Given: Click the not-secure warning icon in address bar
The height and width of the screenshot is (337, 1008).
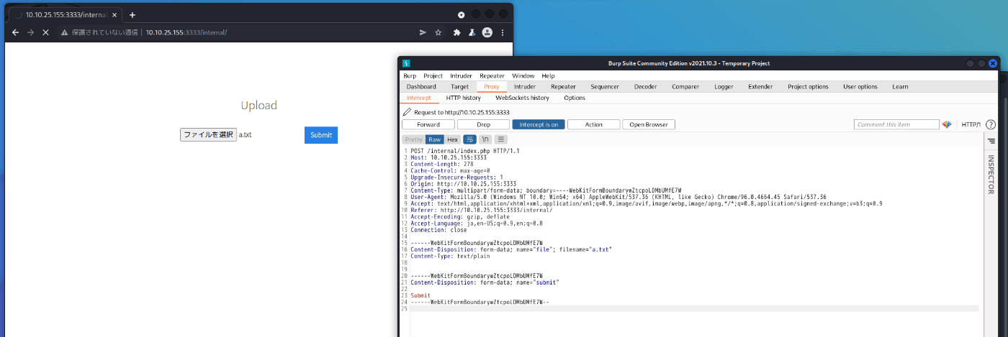Looking at the screenshot, I should click(65, 32).
